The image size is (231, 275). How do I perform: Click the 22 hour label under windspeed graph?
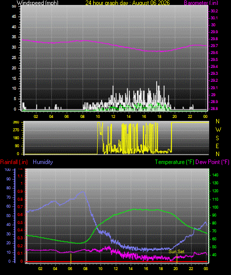(x=190, y=116)
